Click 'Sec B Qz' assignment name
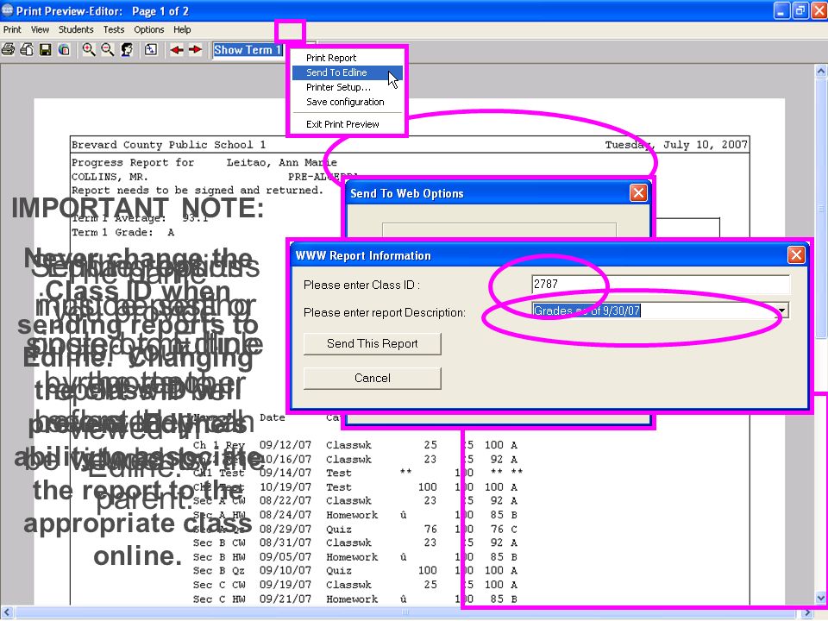This screenshot has height=621, width=828. point(219,571)
